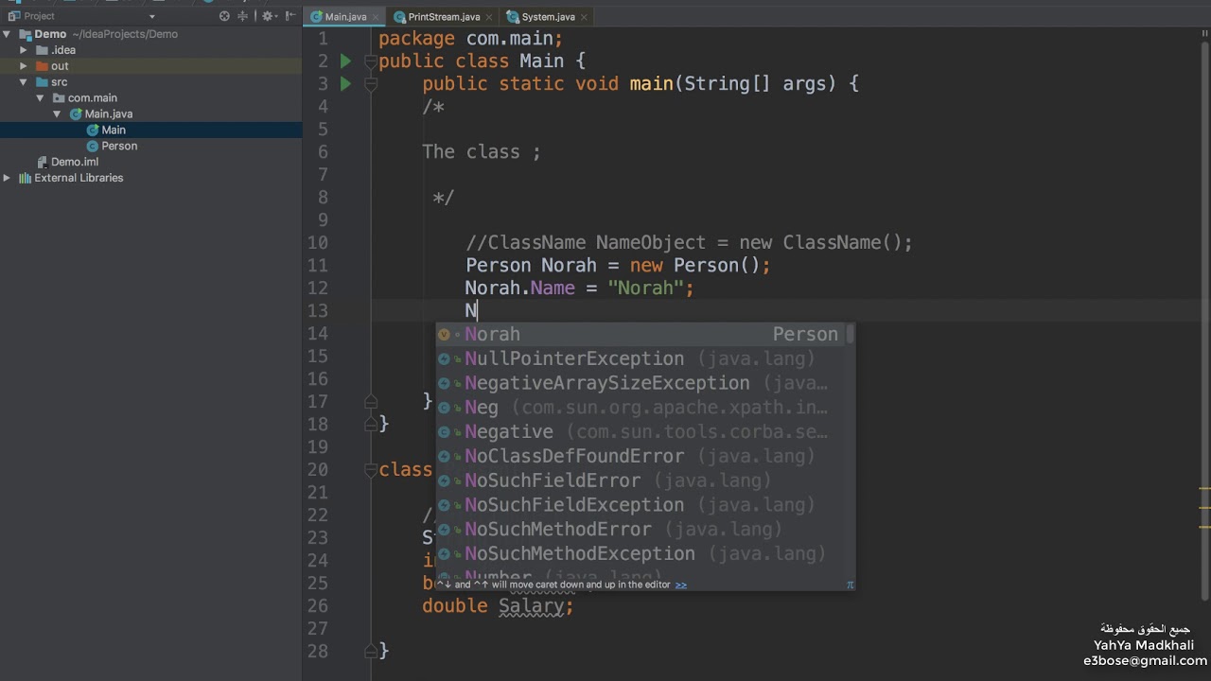Click the Collapse All icon in Project panel

pyautogui.click(x=243, y=16)
